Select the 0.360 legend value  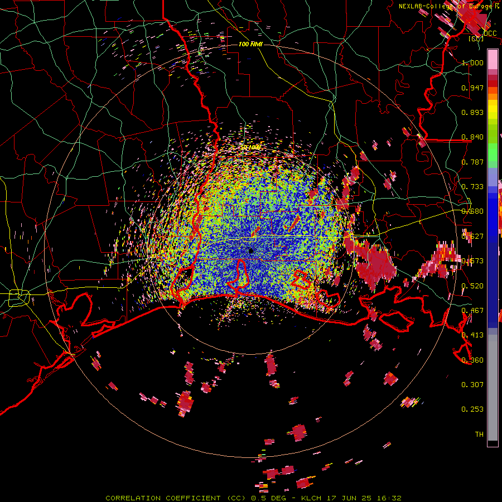(x=472, y=360)
